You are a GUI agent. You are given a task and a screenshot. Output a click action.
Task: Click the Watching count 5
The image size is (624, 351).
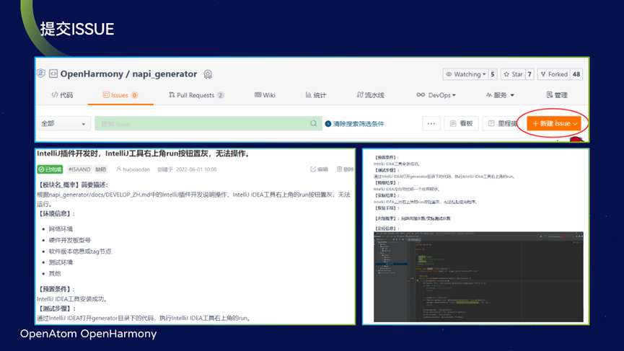click(x=492, y=74)
